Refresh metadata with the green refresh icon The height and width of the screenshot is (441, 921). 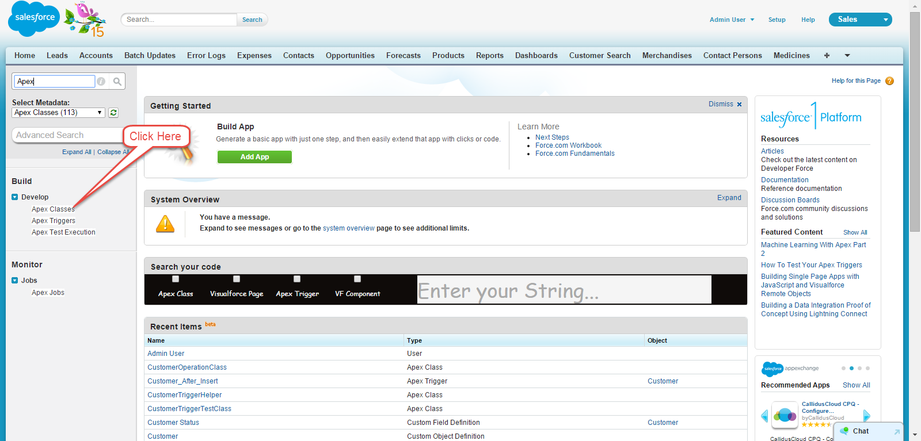point(113,113)
